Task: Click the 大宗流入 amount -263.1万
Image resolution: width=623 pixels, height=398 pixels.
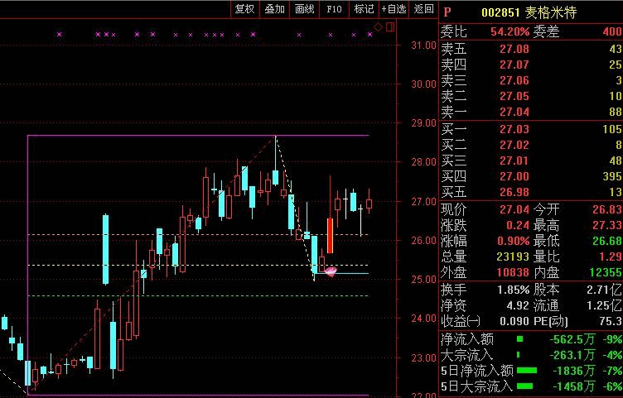Action: [572, 355]
